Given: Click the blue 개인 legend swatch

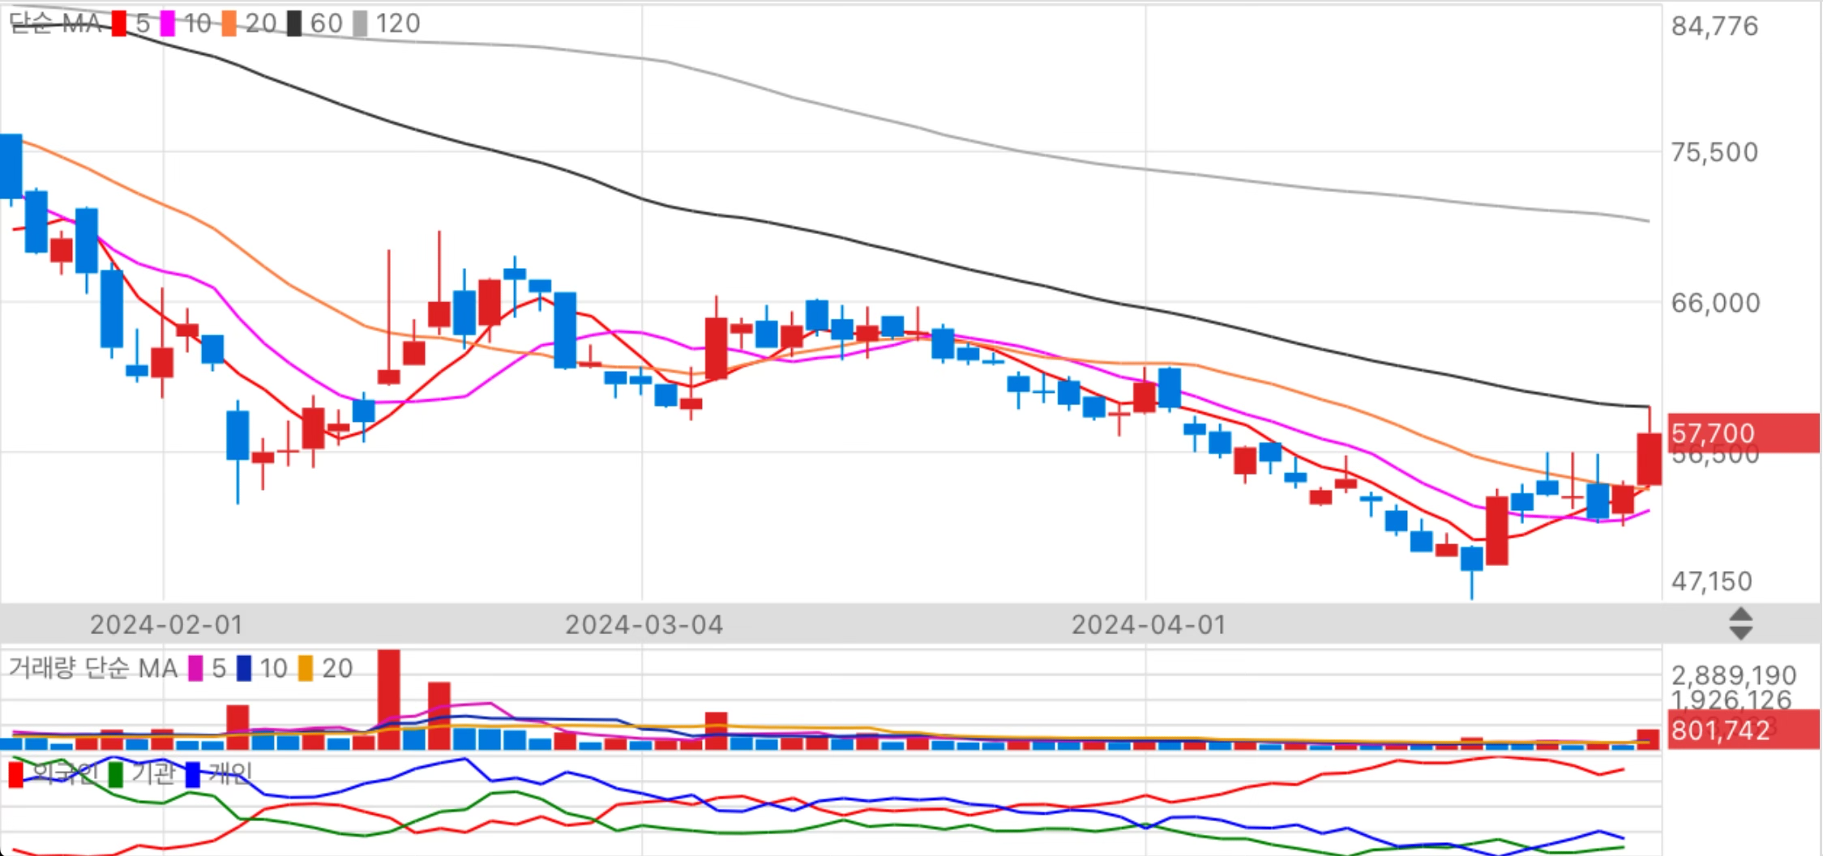Looking at the screenshot, I should [x=193, y=774].
